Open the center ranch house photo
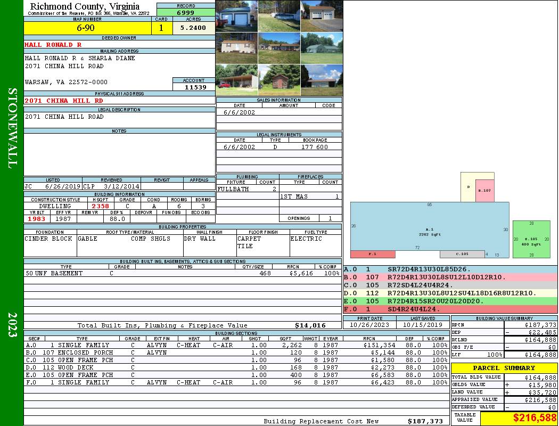Screen dimensions: 559x426 pos(279,48)
